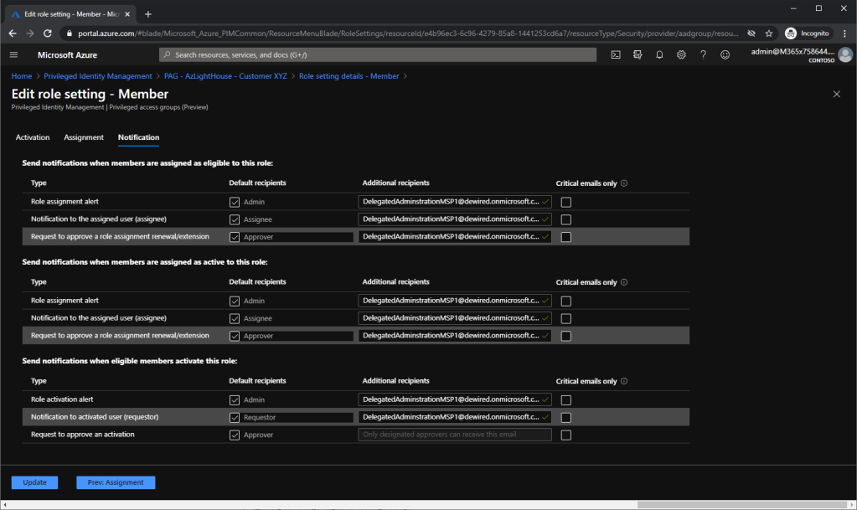
Task: Open the Azure portal hamburger menu
Action: [13, 54]
